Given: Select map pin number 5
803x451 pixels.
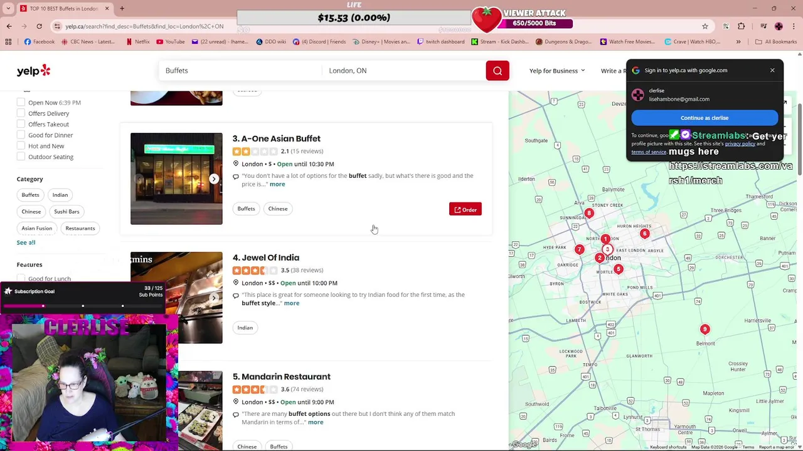Looking at the screenshot, I should tap(618, 269).
